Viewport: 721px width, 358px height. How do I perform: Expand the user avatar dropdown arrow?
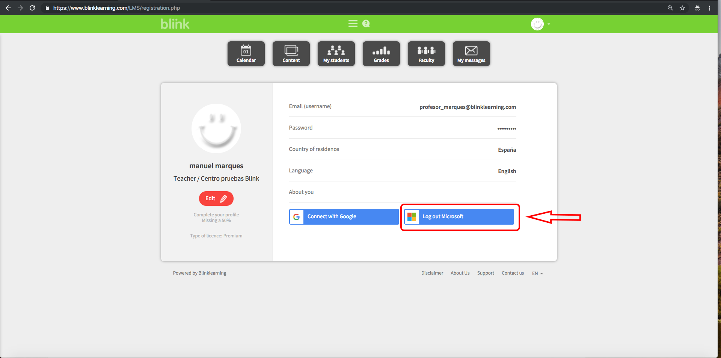[549, 24]
